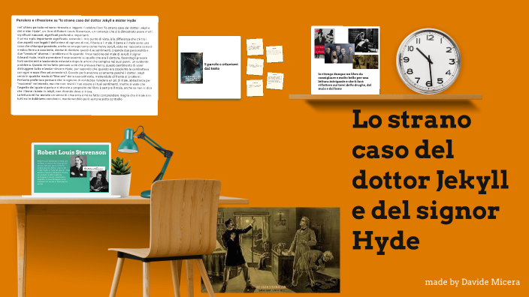The height and width of the screenshot is (297, 529).
Task: Open the essay frame 'Pensiero e riflessione'
Action: [x=85, y=65]
